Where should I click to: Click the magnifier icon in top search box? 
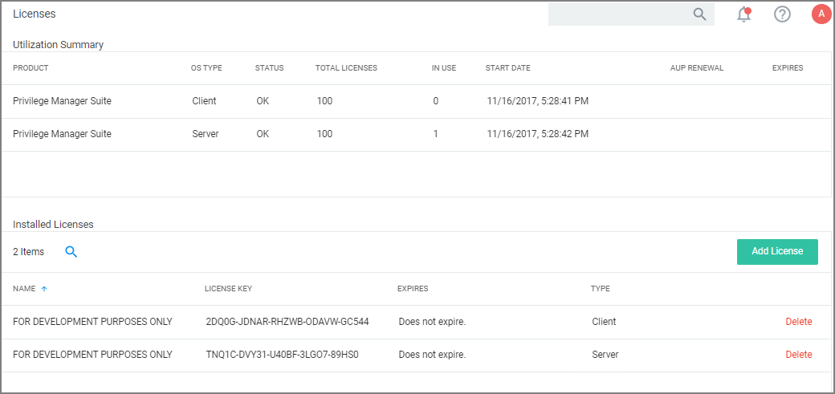tap(699, 14)
